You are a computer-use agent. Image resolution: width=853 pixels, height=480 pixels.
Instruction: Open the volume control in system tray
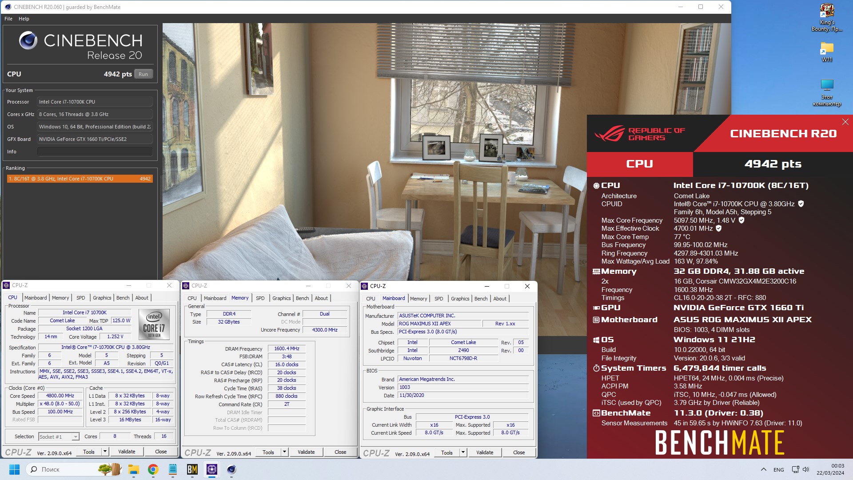click(x=806, y=469)
